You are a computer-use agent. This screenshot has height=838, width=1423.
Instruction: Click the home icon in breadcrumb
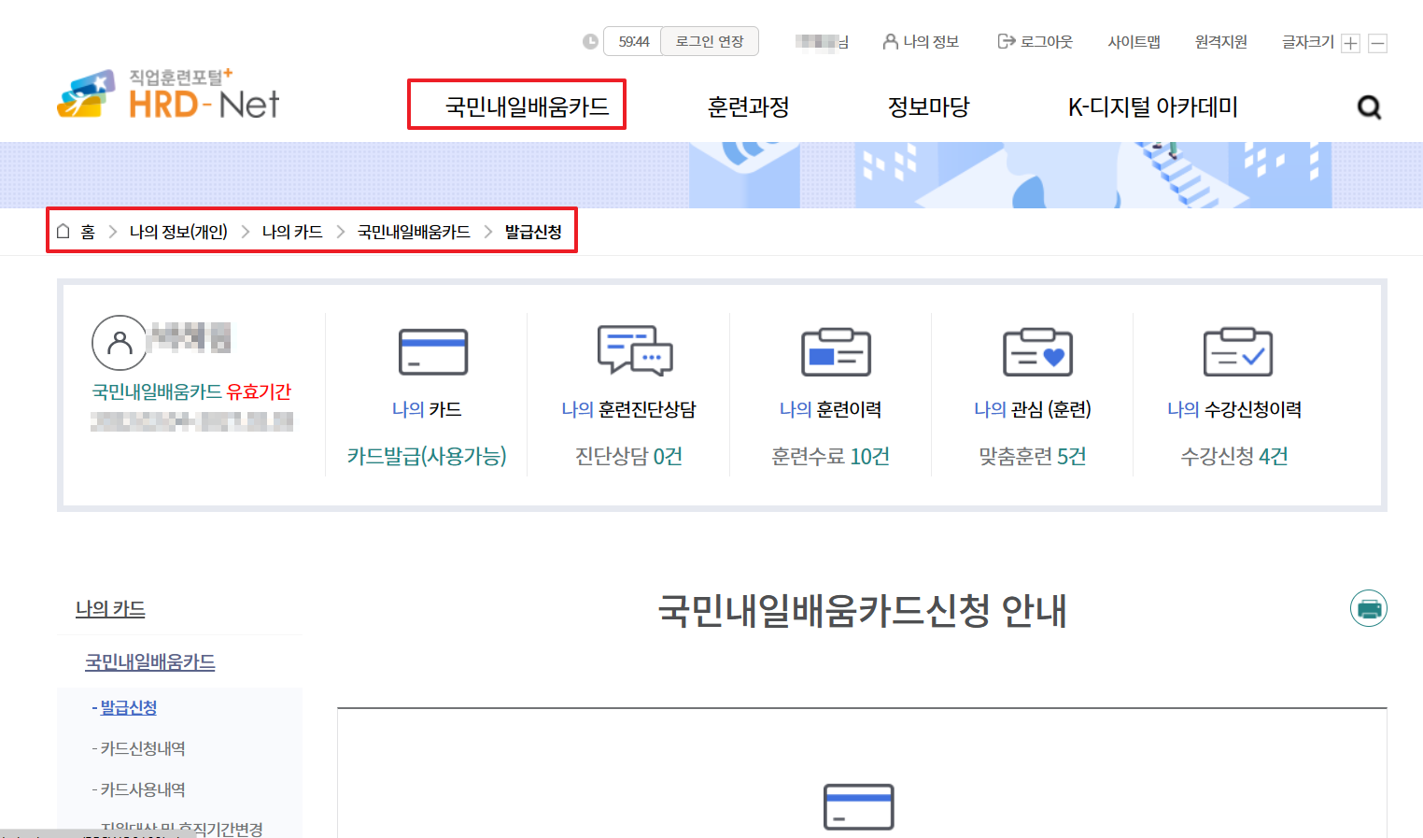(63, 231)
